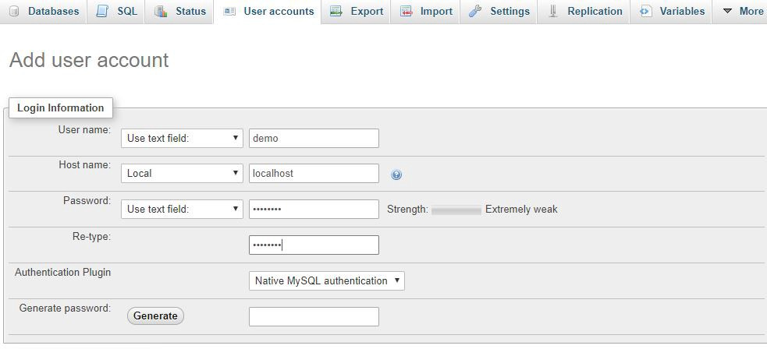767x349 pixels.
Task: Click the 'Generate password:' label
Action: click(65, 308)
